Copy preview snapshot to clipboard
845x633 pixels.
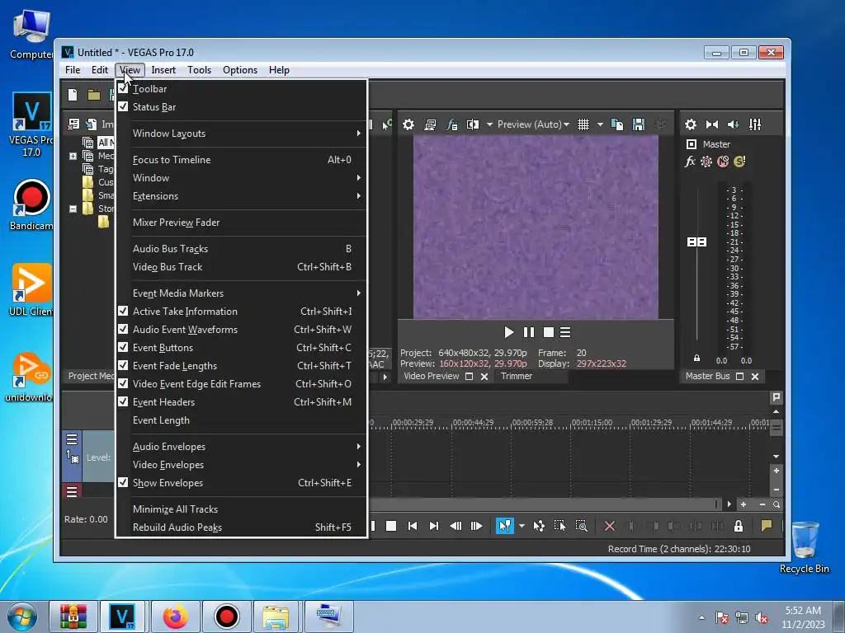tap(617, 125)
